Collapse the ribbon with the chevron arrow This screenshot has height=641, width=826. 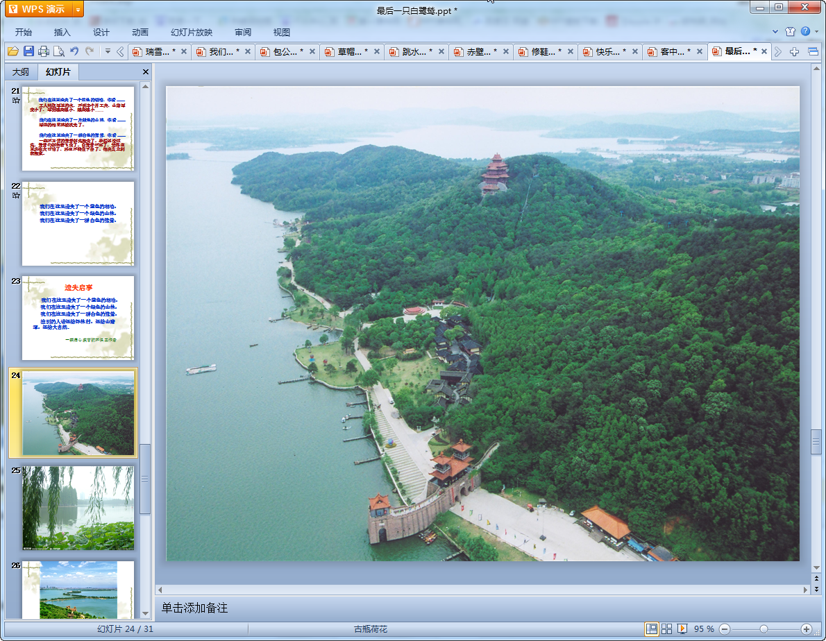coord(776,32)
